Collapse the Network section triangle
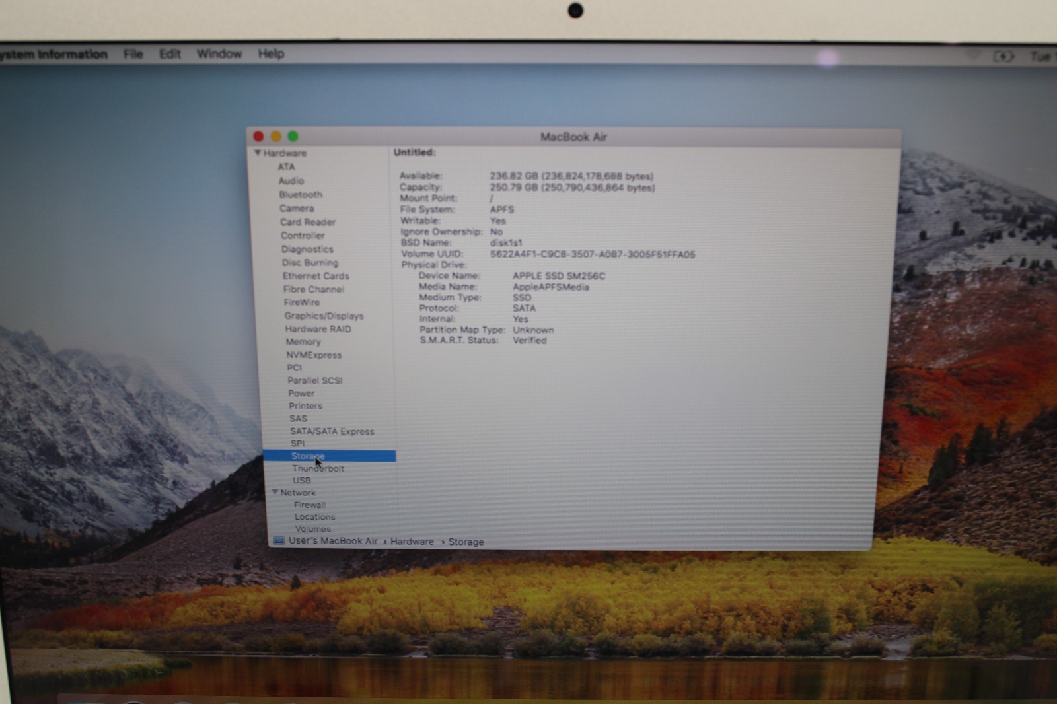Viewport: 1057px width, 704px height. tap(275, 492)
